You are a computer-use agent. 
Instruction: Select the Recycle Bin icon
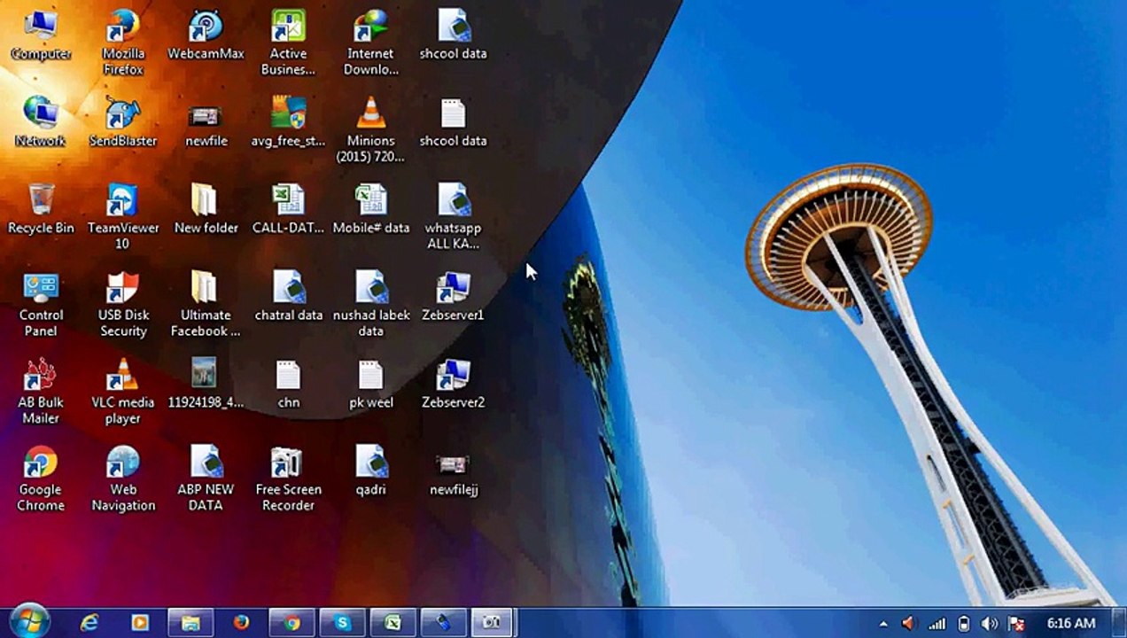(41, 209)
